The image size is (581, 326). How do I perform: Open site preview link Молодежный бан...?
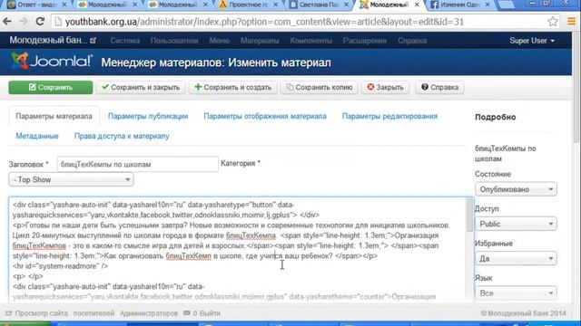point(53,40)
